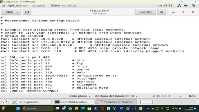Click the 'acl CONNECT method CONNECT' line
The image size is (199, 112).
click(30, 91)
